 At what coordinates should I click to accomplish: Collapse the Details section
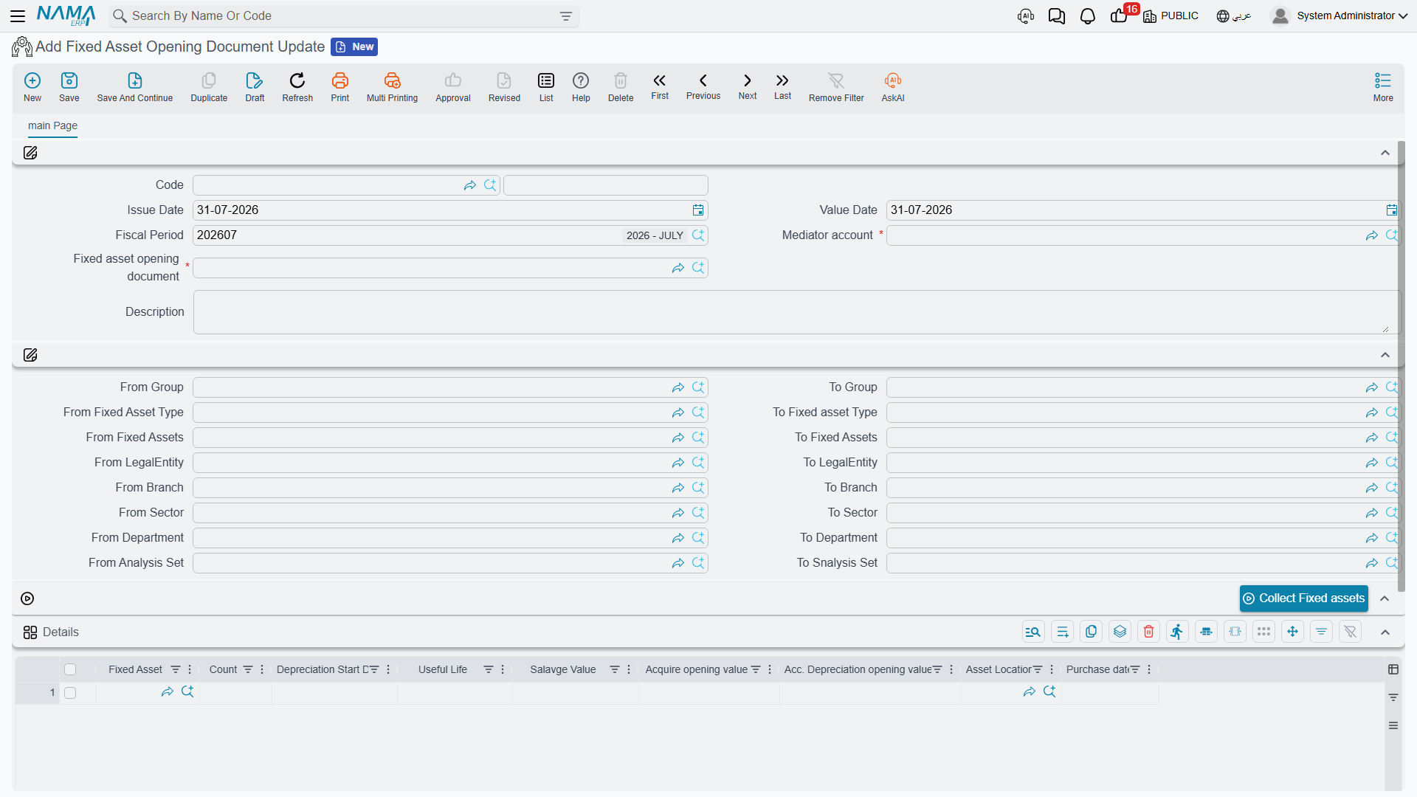tap(1385, 632)
